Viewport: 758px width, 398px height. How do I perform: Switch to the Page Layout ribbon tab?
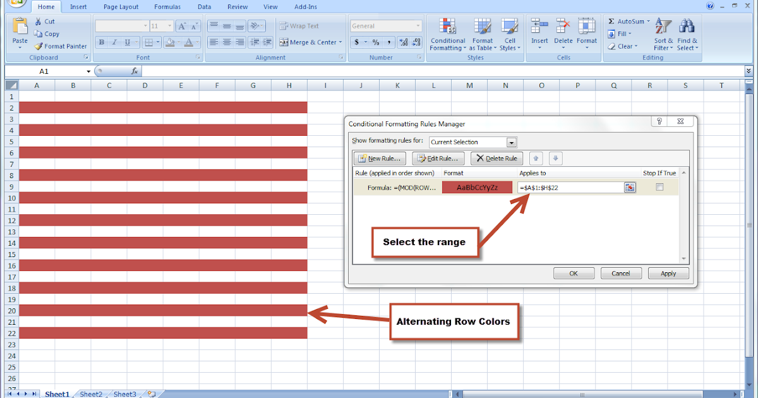click(x=121, y=6)
